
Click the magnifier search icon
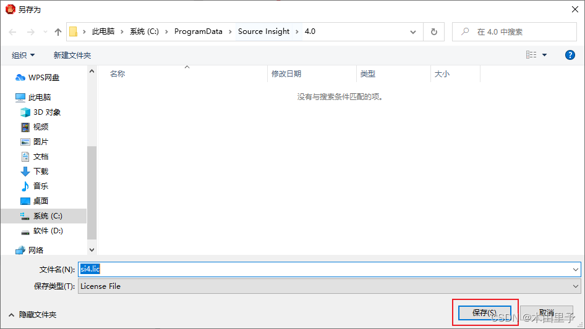tap(465, 31)
